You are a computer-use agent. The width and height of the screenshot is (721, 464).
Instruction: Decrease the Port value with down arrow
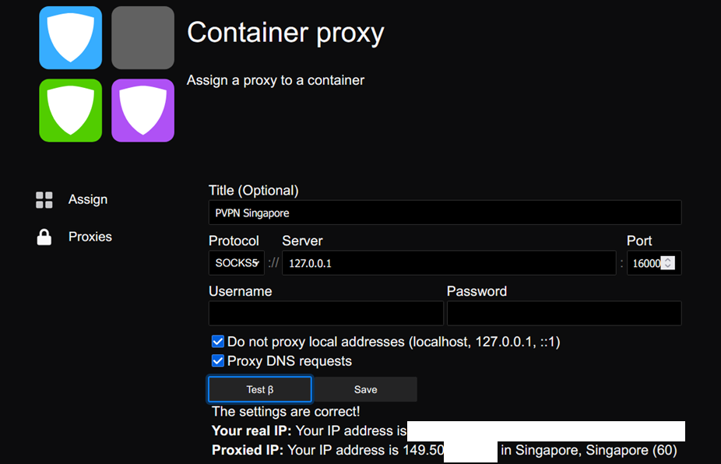pyautogui.click(x=668, y=267)
